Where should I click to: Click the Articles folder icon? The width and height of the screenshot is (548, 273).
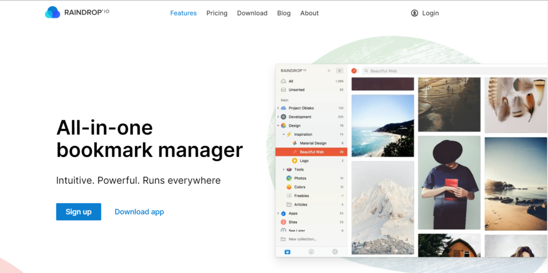click(x=289, y=204)
